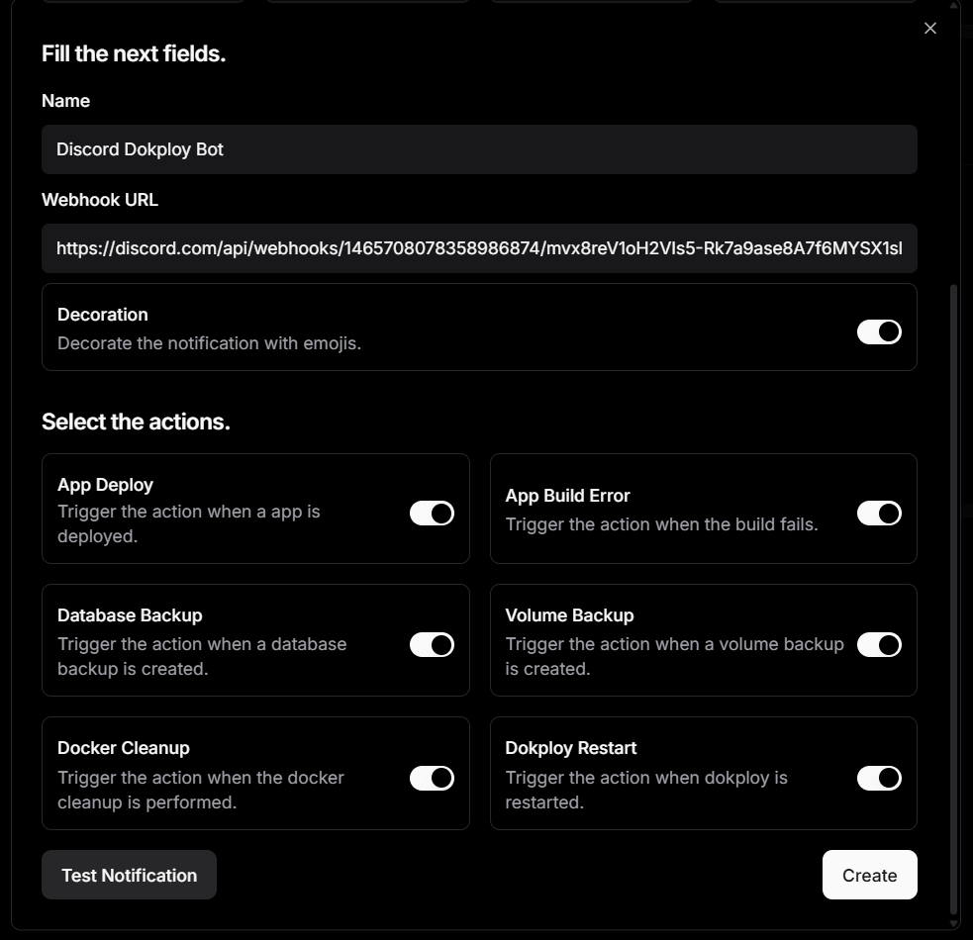Turn off the Dokploy Restart toggle
This screenshot has width=973, height=940.
pyautogui.click(x=879, y=778)
